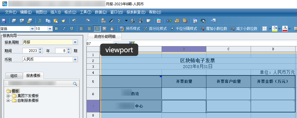Open the 报表周期 dropdown
297x118 pixels.
click(x=75, y=42)
